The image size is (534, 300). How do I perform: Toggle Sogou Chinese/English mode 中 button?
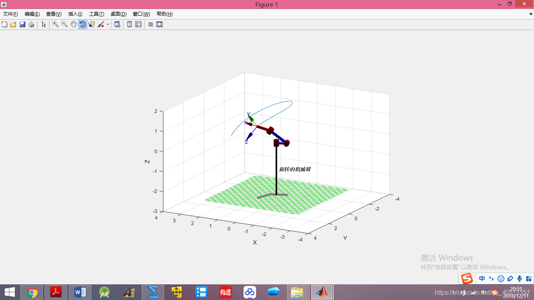482,279
